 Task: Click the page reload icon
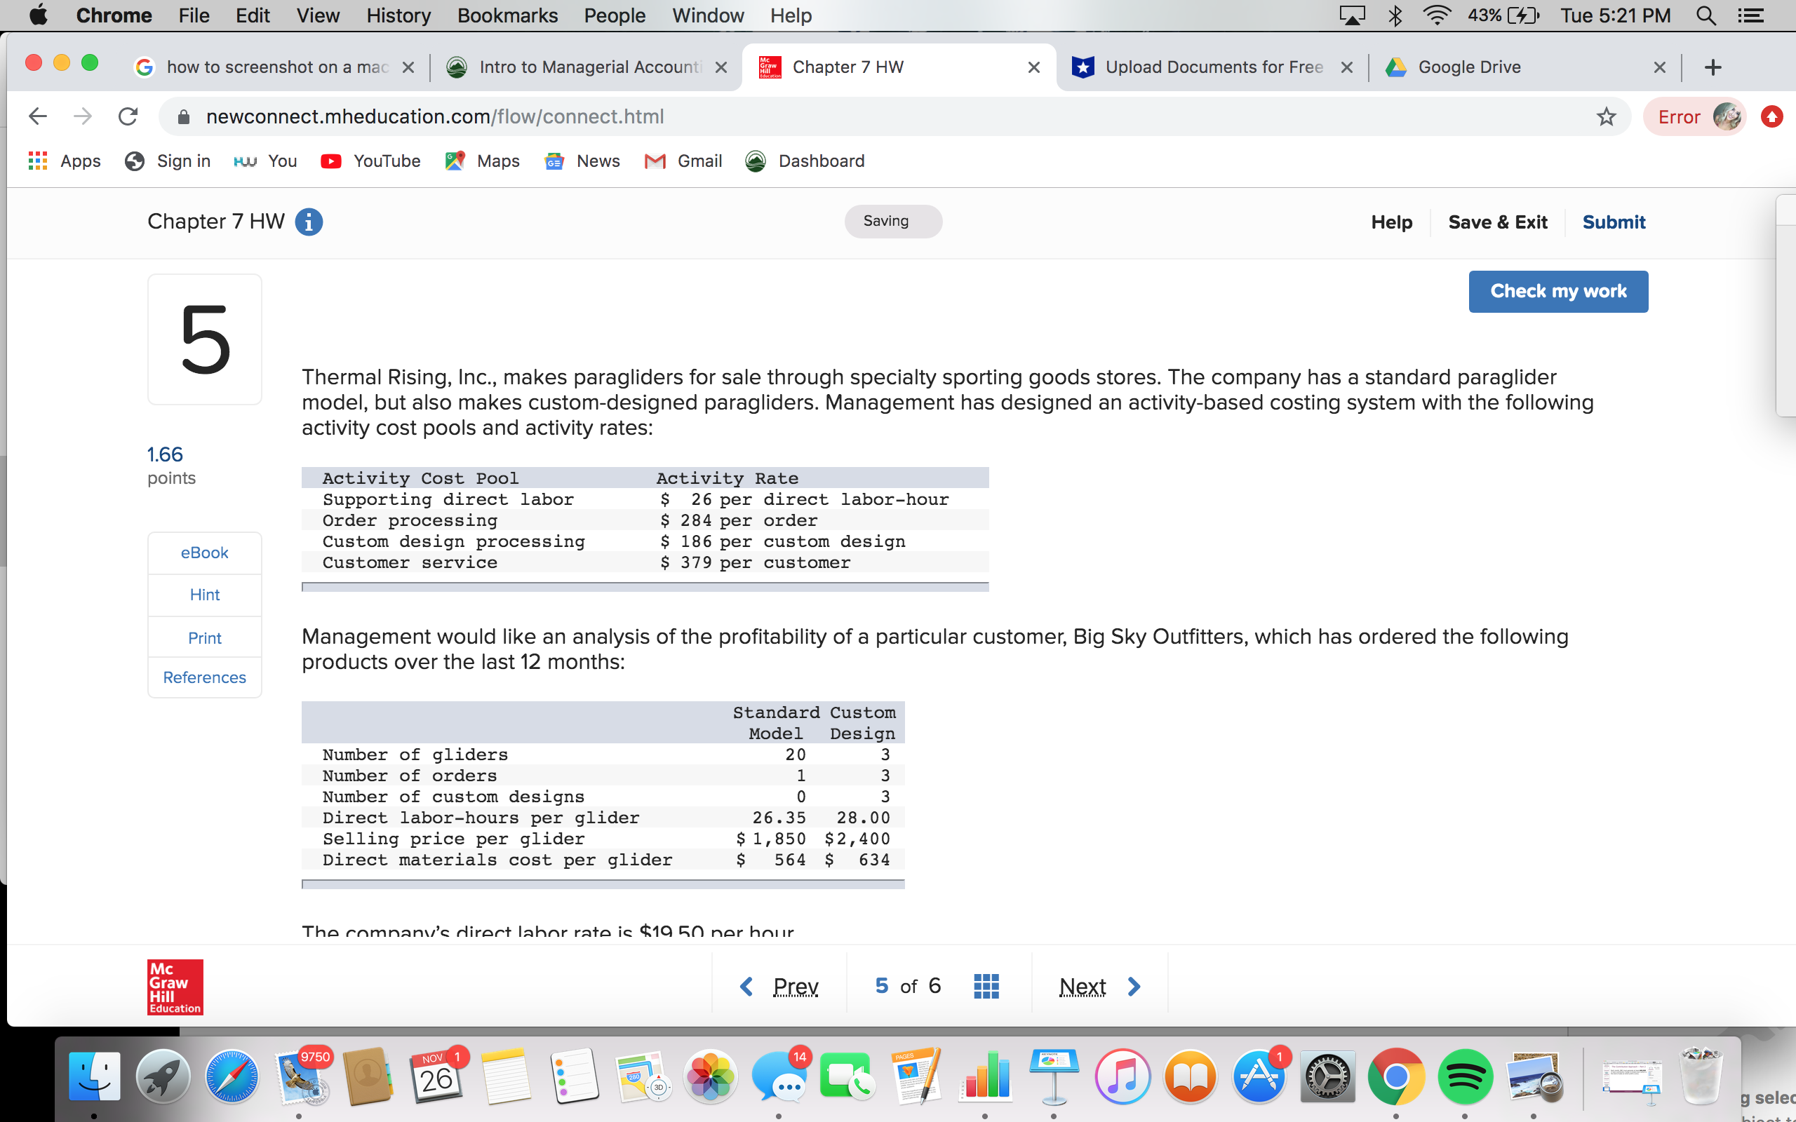click(128, 116)
